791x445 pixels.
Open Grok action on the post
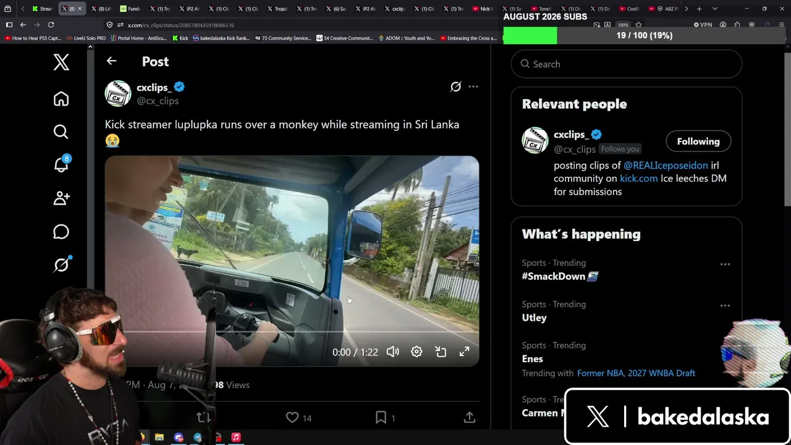tap(455, 87)
